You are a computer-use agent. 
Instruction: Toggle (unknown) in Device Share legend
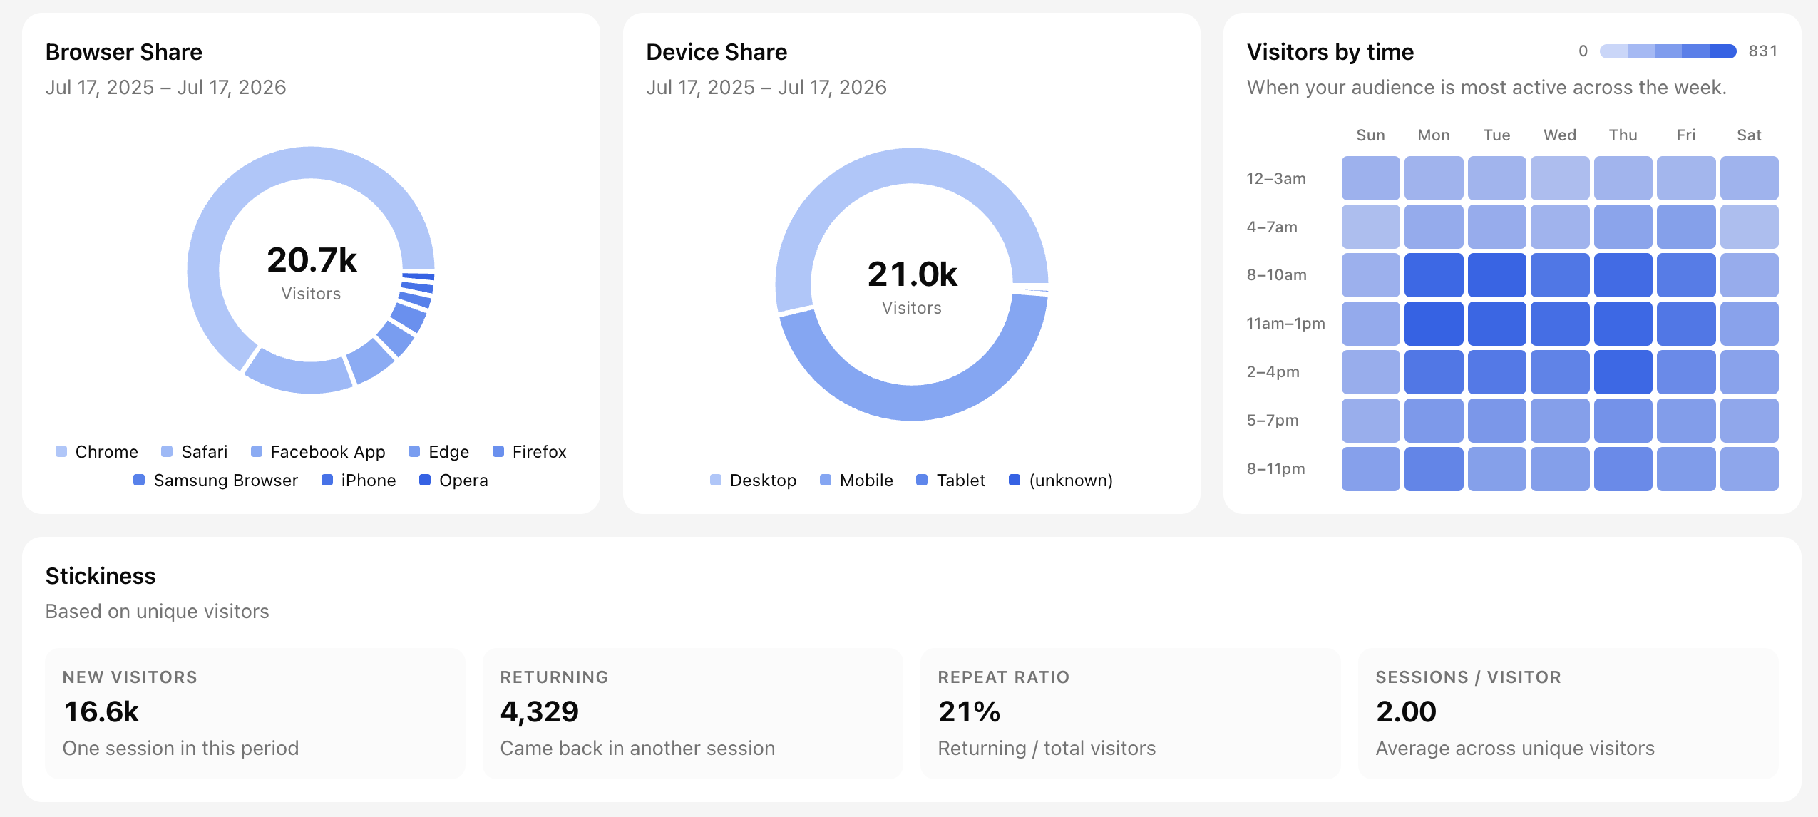tap(1061, 480)
